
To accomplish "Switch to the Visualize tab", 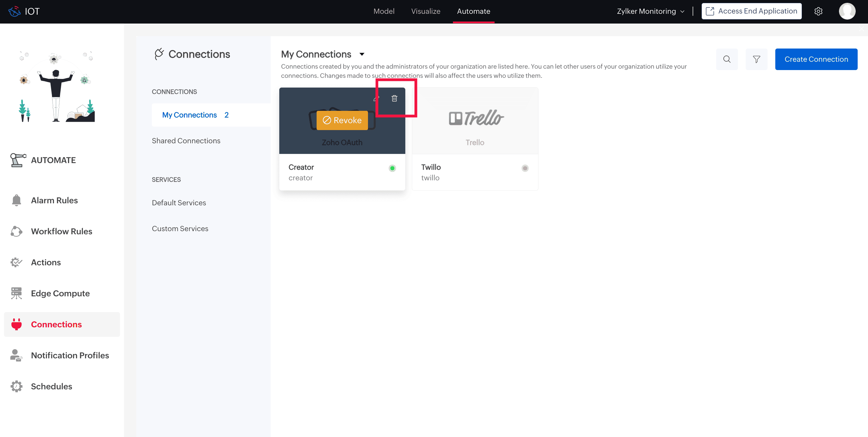I will pyautogui.click(x=426, y=11).
